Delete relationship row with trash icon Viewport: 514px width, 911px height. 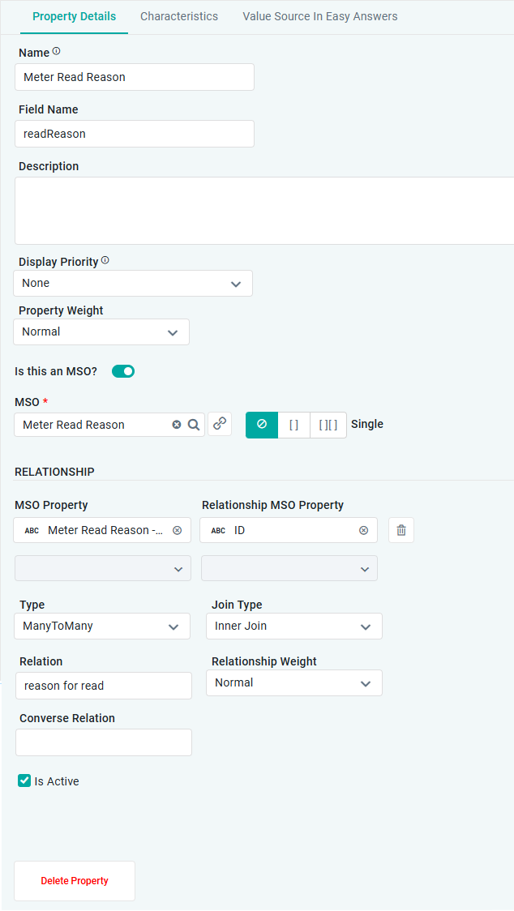[x=401, y=530]
